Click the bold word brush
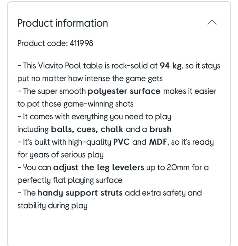Image resolution: width=238 pixels, height=246 pixels. click(x=160, y=129)
